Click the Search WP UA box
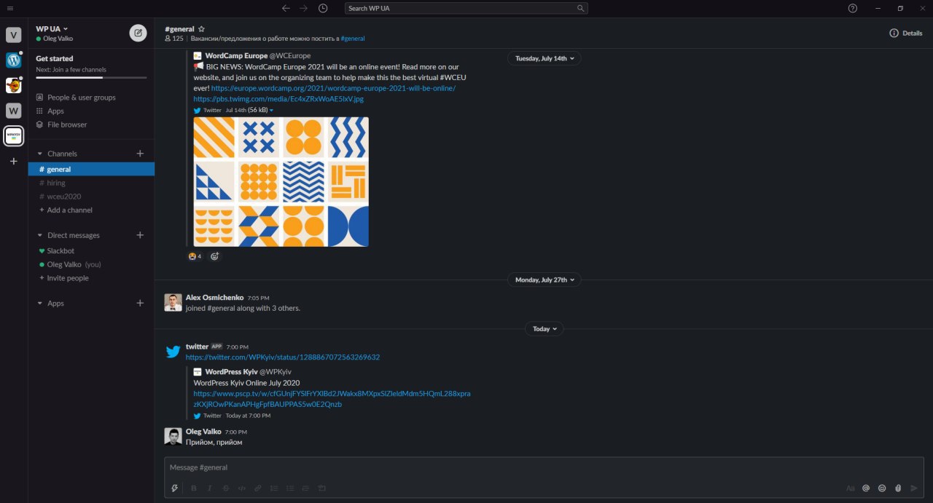The width and height of the screenshot is (933, 503). 466,8
